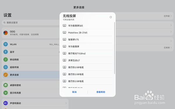Open the 桌面和壁纸 sidebar entry
The height and width of the screenshot is (109, 175).
31,85
